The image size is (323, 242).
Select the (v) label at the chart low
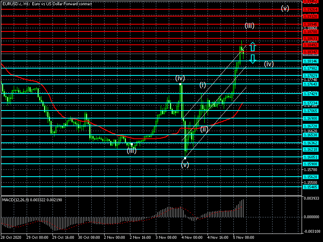(185, 164)
